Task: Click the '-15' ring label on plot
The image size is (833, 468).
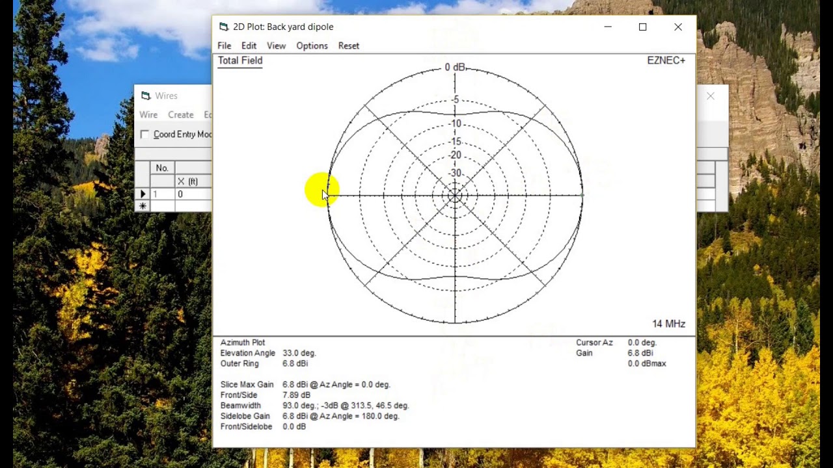Action: pyautogui.click(x=455, y=141)
